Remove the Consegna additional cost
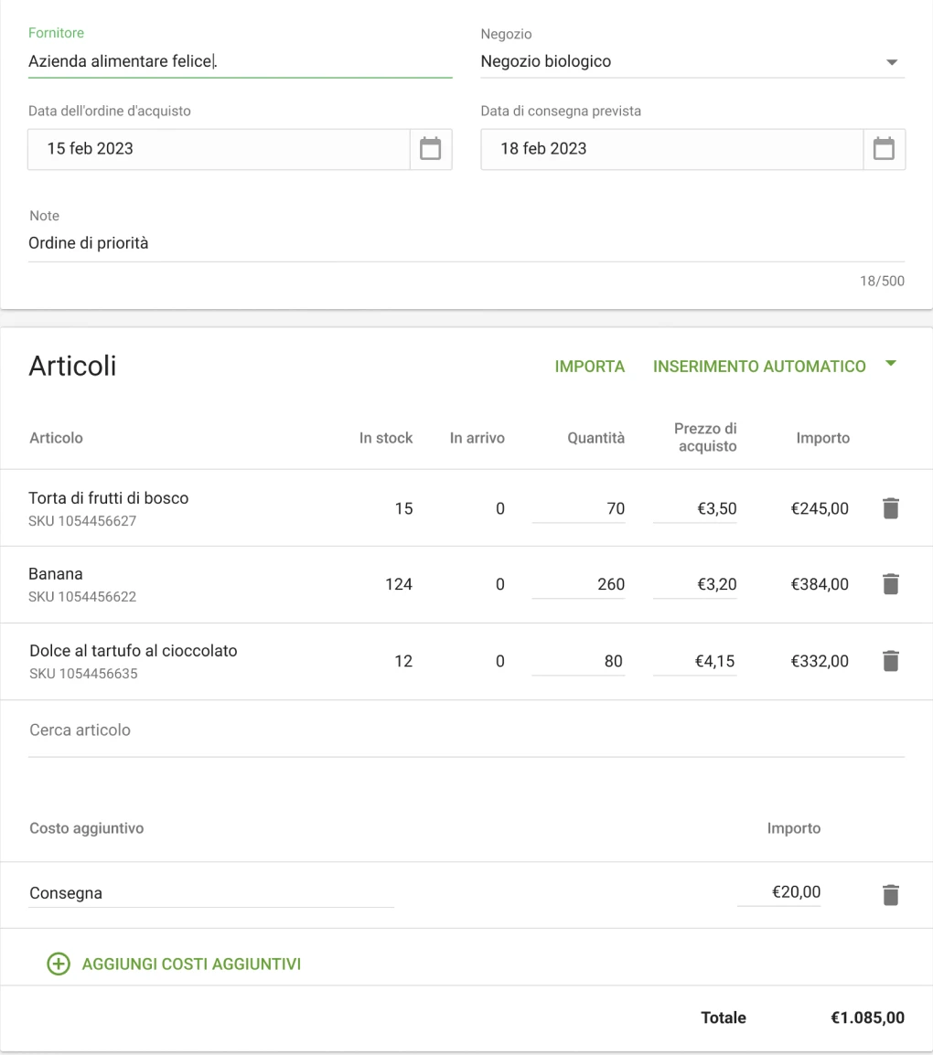933x1055 pixels. pyautogui.click(x=891, y=895)
